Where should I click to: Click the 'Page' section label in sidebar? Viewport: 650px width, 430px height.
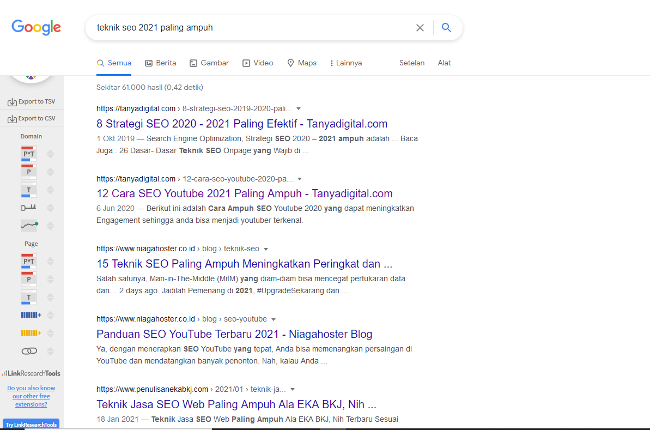31,244
